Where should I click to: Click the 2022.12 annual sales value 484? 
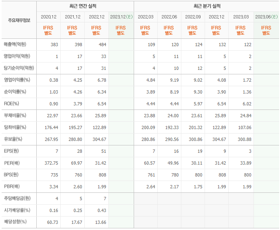(x=102, y=45)
